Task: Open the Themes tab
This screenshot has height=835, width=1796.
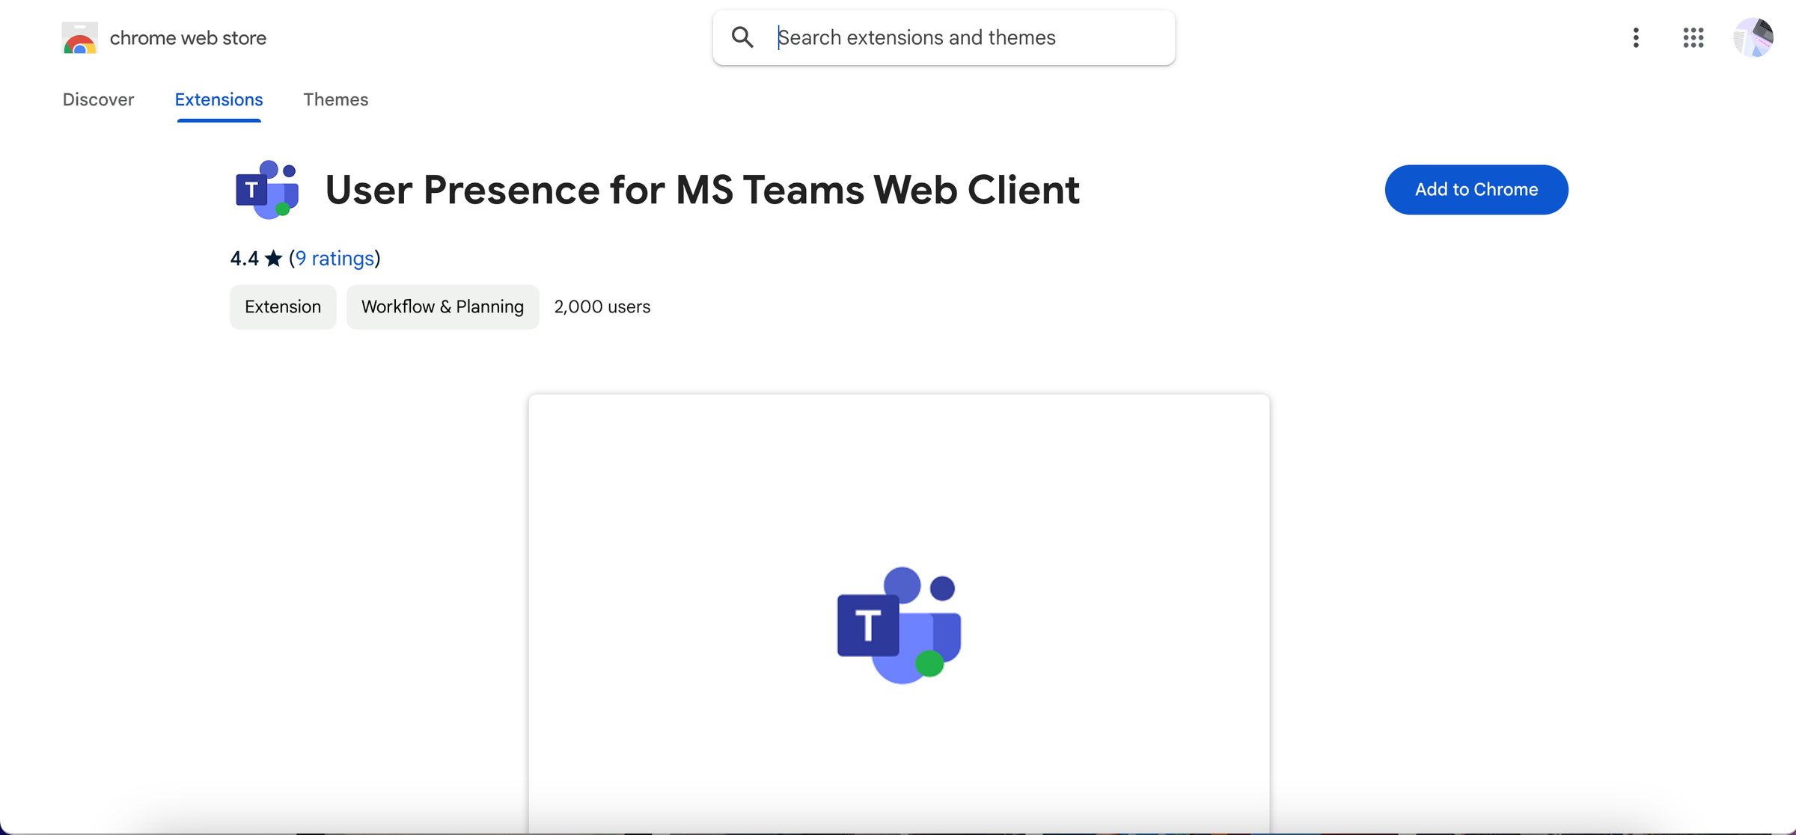Action: coord(335,99)
